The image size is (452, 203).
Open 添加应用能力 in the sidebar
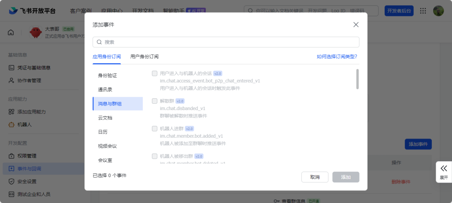coord(32,112)
